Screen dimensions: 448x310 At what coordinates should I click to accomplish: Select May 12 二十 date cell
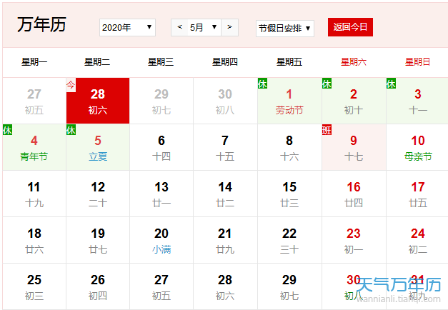pos(98,194)
